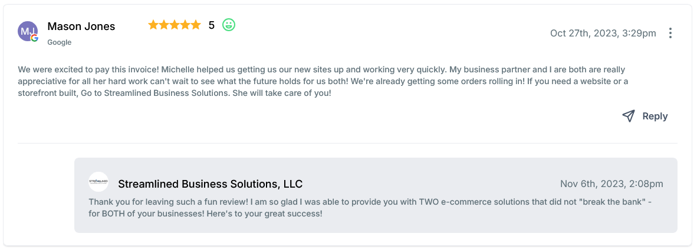Click the business's thank-you response text
Image resolution: width=697 pixels, height=250 pixels.
tap(369, 208)
